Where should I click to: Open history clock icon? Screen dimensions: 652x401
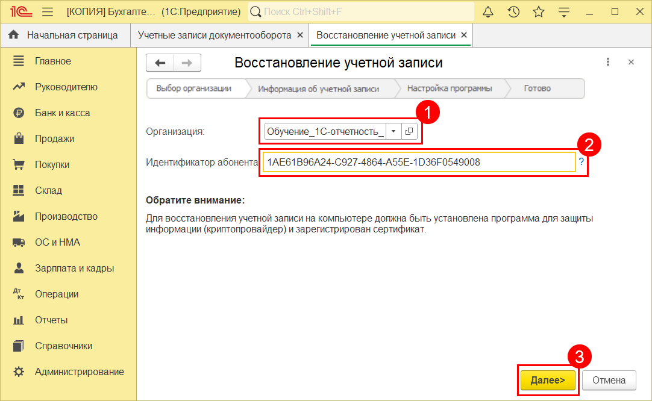point(513,11)
